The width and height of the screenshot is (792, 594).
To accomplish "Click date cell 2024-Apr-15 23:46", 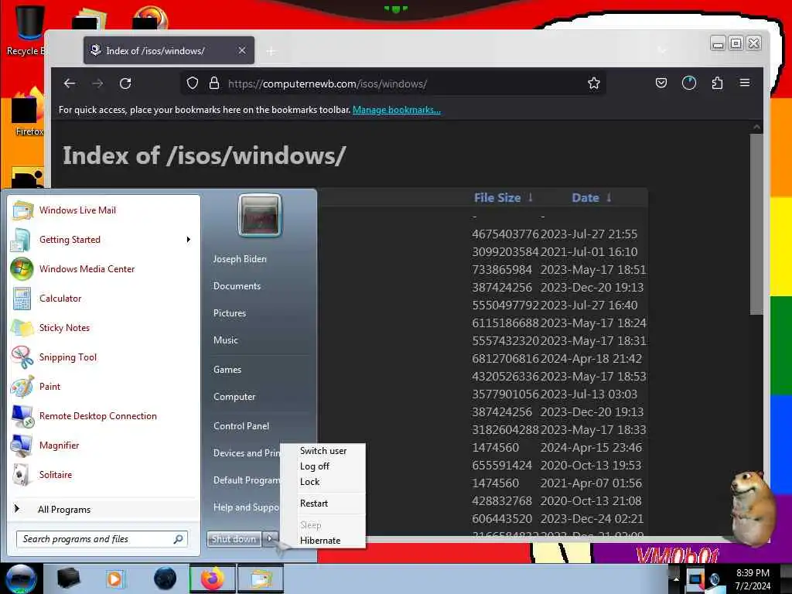I will tap(591, 448).
